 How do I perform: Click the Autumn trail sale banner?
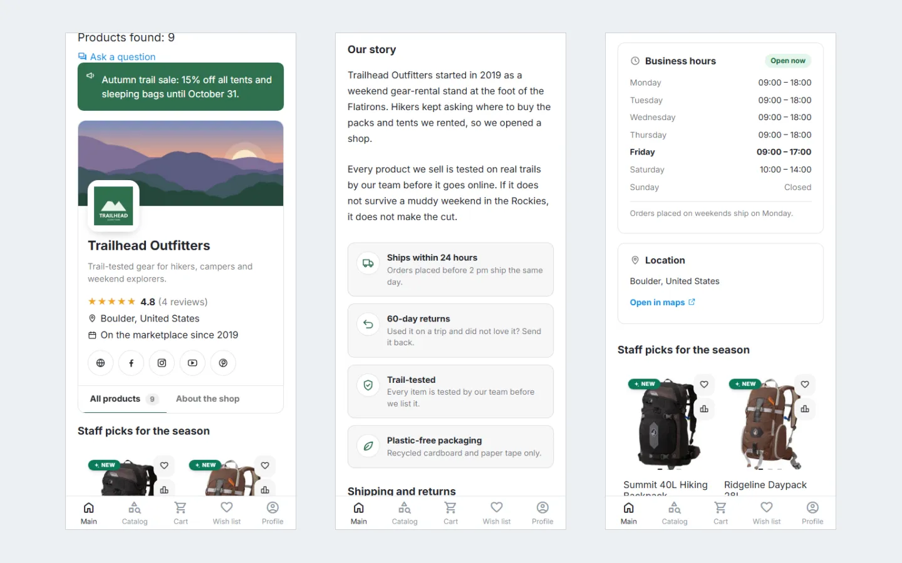coord(180,87)
